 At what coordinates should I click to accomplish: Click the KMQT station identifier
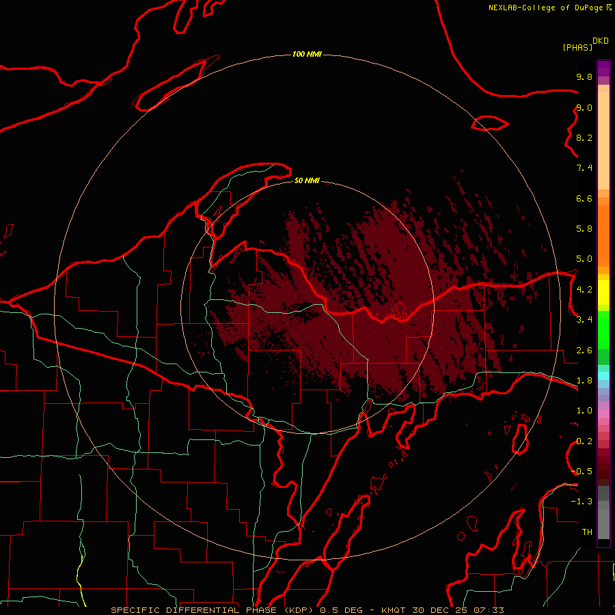click(x=394, y=610)
